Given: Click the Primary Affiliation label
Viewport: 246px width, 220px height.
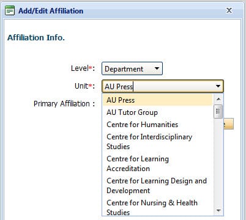Looking at the screenshot, I should click(x=64, y=104).
